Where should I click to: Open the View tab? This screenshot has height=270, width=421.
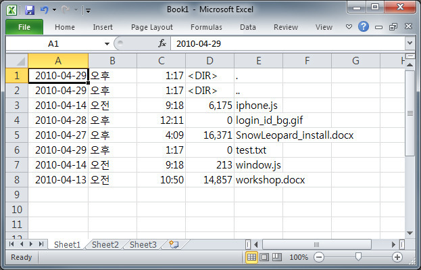click(x=324, y=27)
